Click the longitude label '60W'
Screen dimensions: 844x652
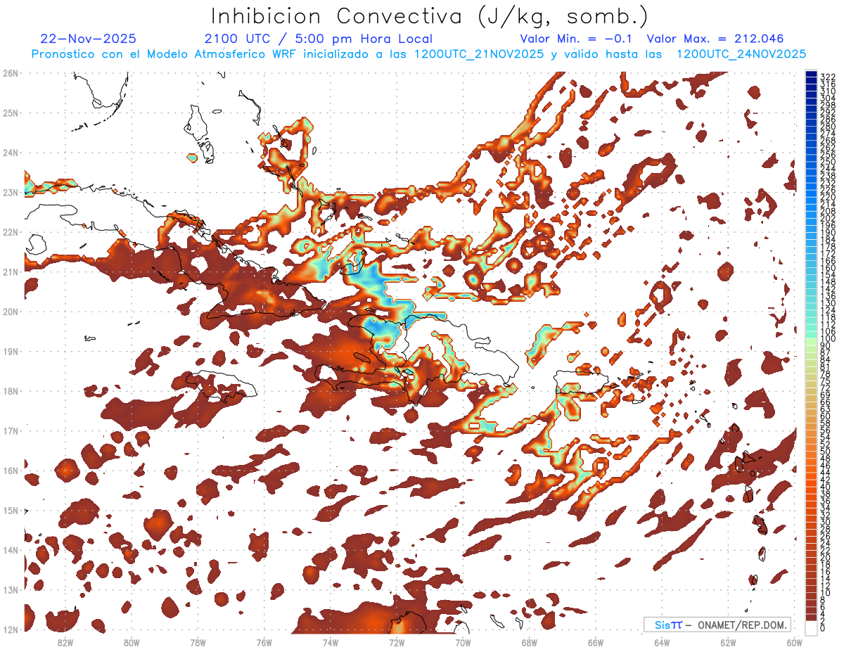click(x=795, y=643)
